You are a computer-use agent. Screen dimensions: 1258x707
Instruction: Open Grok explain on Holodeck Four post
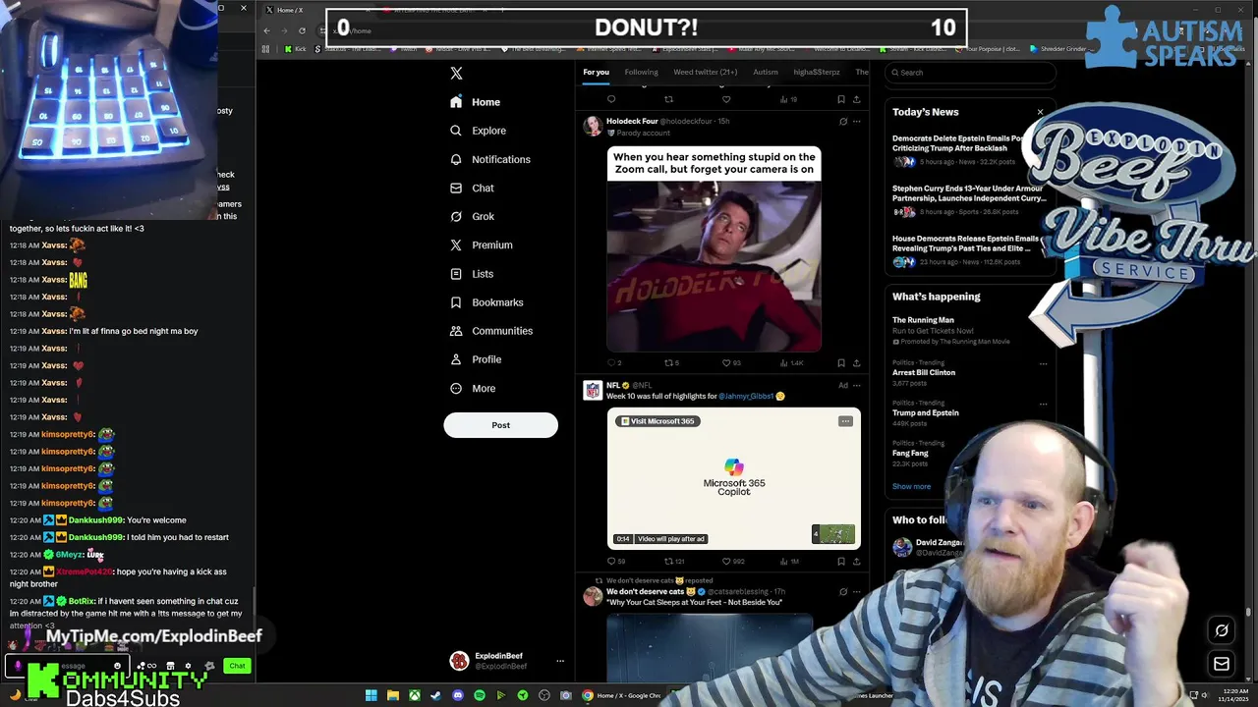(842, 122)
